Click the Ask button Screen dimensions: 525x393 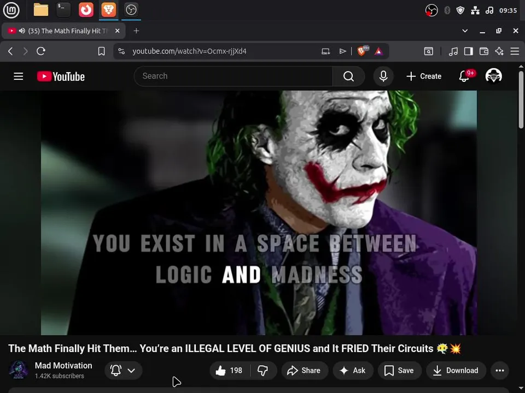[353, 370]
